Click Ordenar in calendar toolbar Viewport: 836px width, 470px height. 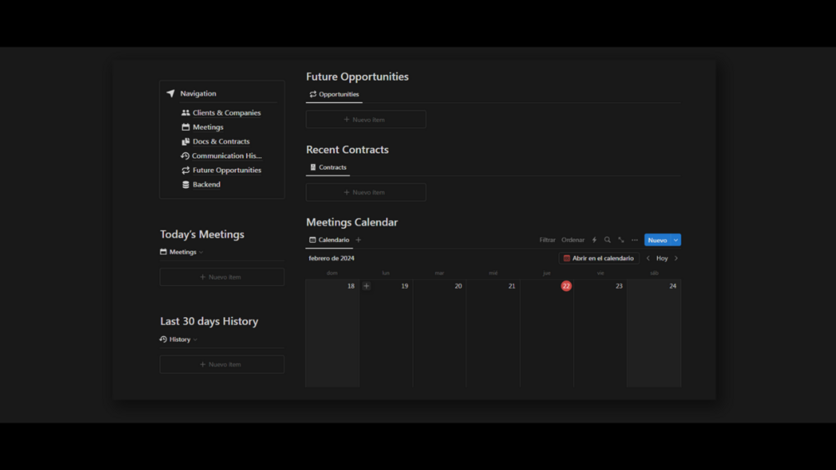click(572, 240)
